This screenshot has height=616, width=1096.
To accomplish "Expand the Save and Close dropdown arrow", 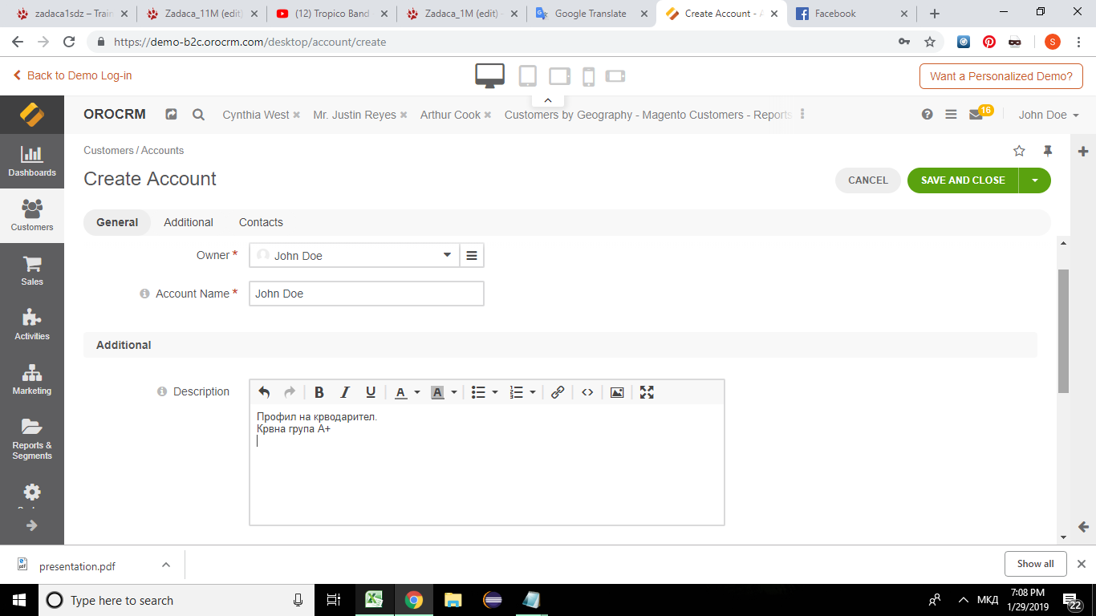I will point(1034,180).
